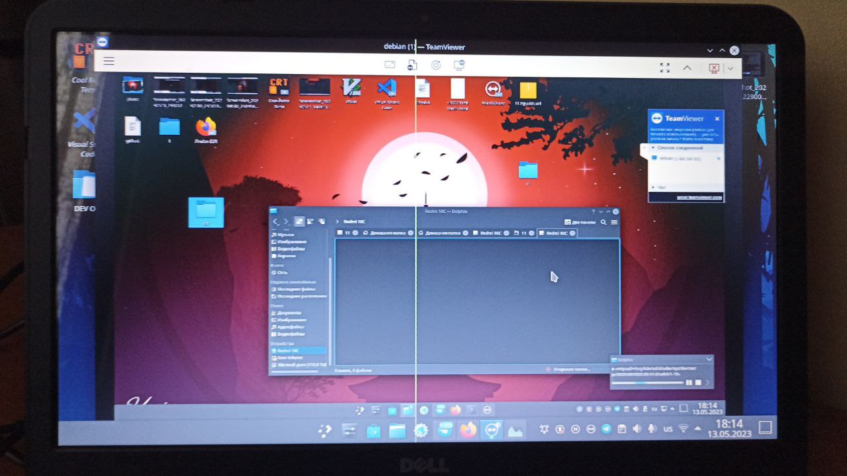This screenshot has height=476, width=847.
Task: Select Аудиофайлы in the Dolphin sidebar
Action: click(289, 327)
